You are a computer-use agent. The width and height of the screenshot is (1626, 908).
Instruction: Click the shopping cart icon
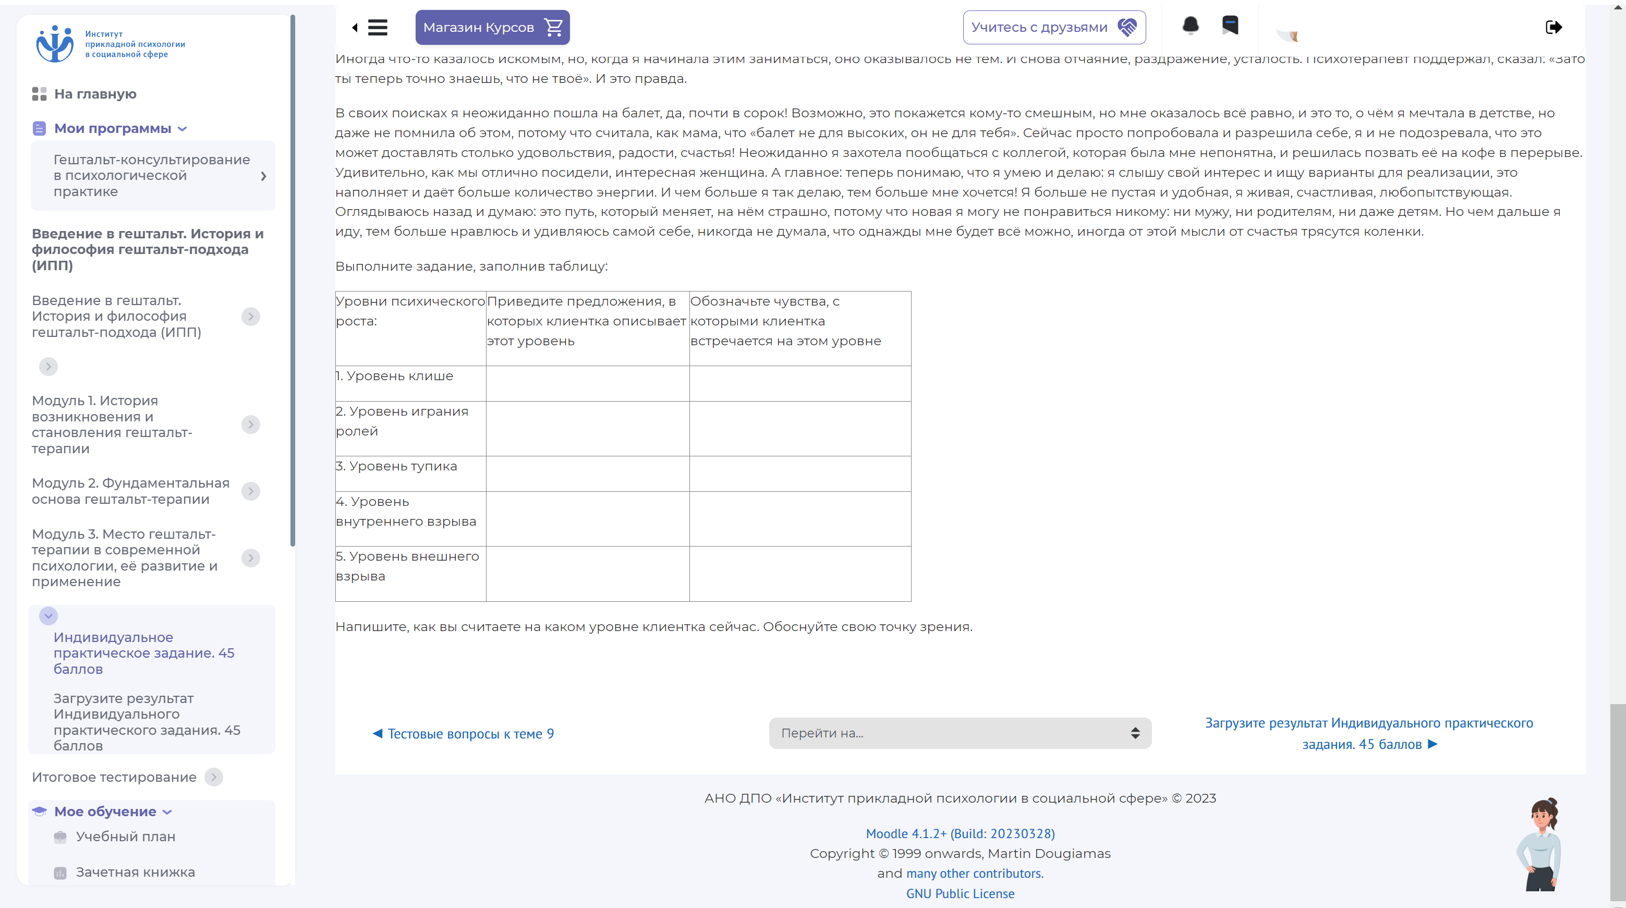tap(554, 27)
